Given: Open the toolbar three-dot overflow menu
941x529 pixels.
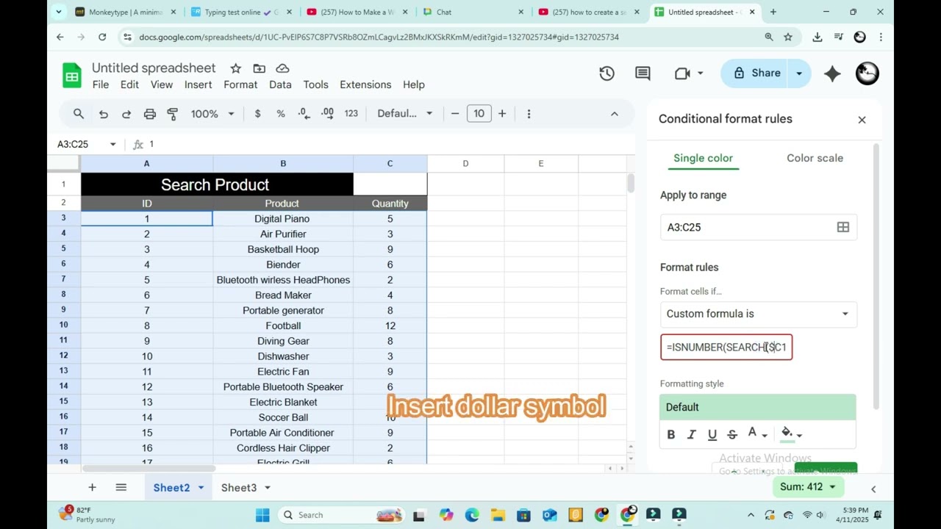Looking at the screenshot, I should 529,114.
